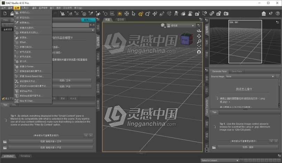
Task: Open viewport pane options menu icon
Action: pos(201,19)
